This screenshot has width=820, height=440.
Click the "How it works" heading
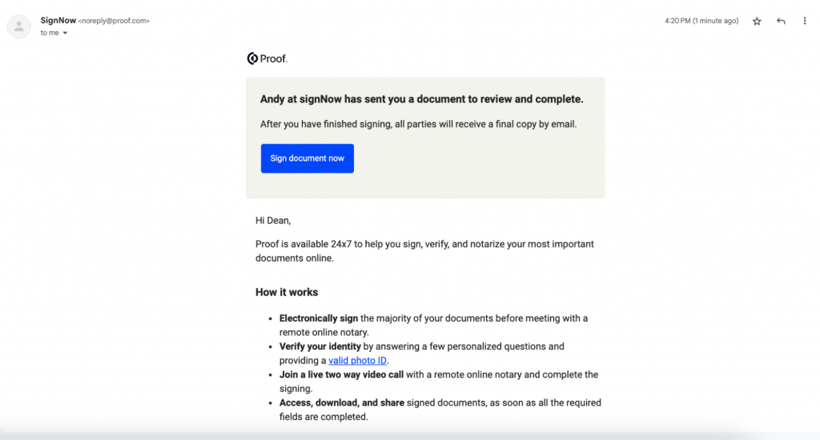(287, 292)
